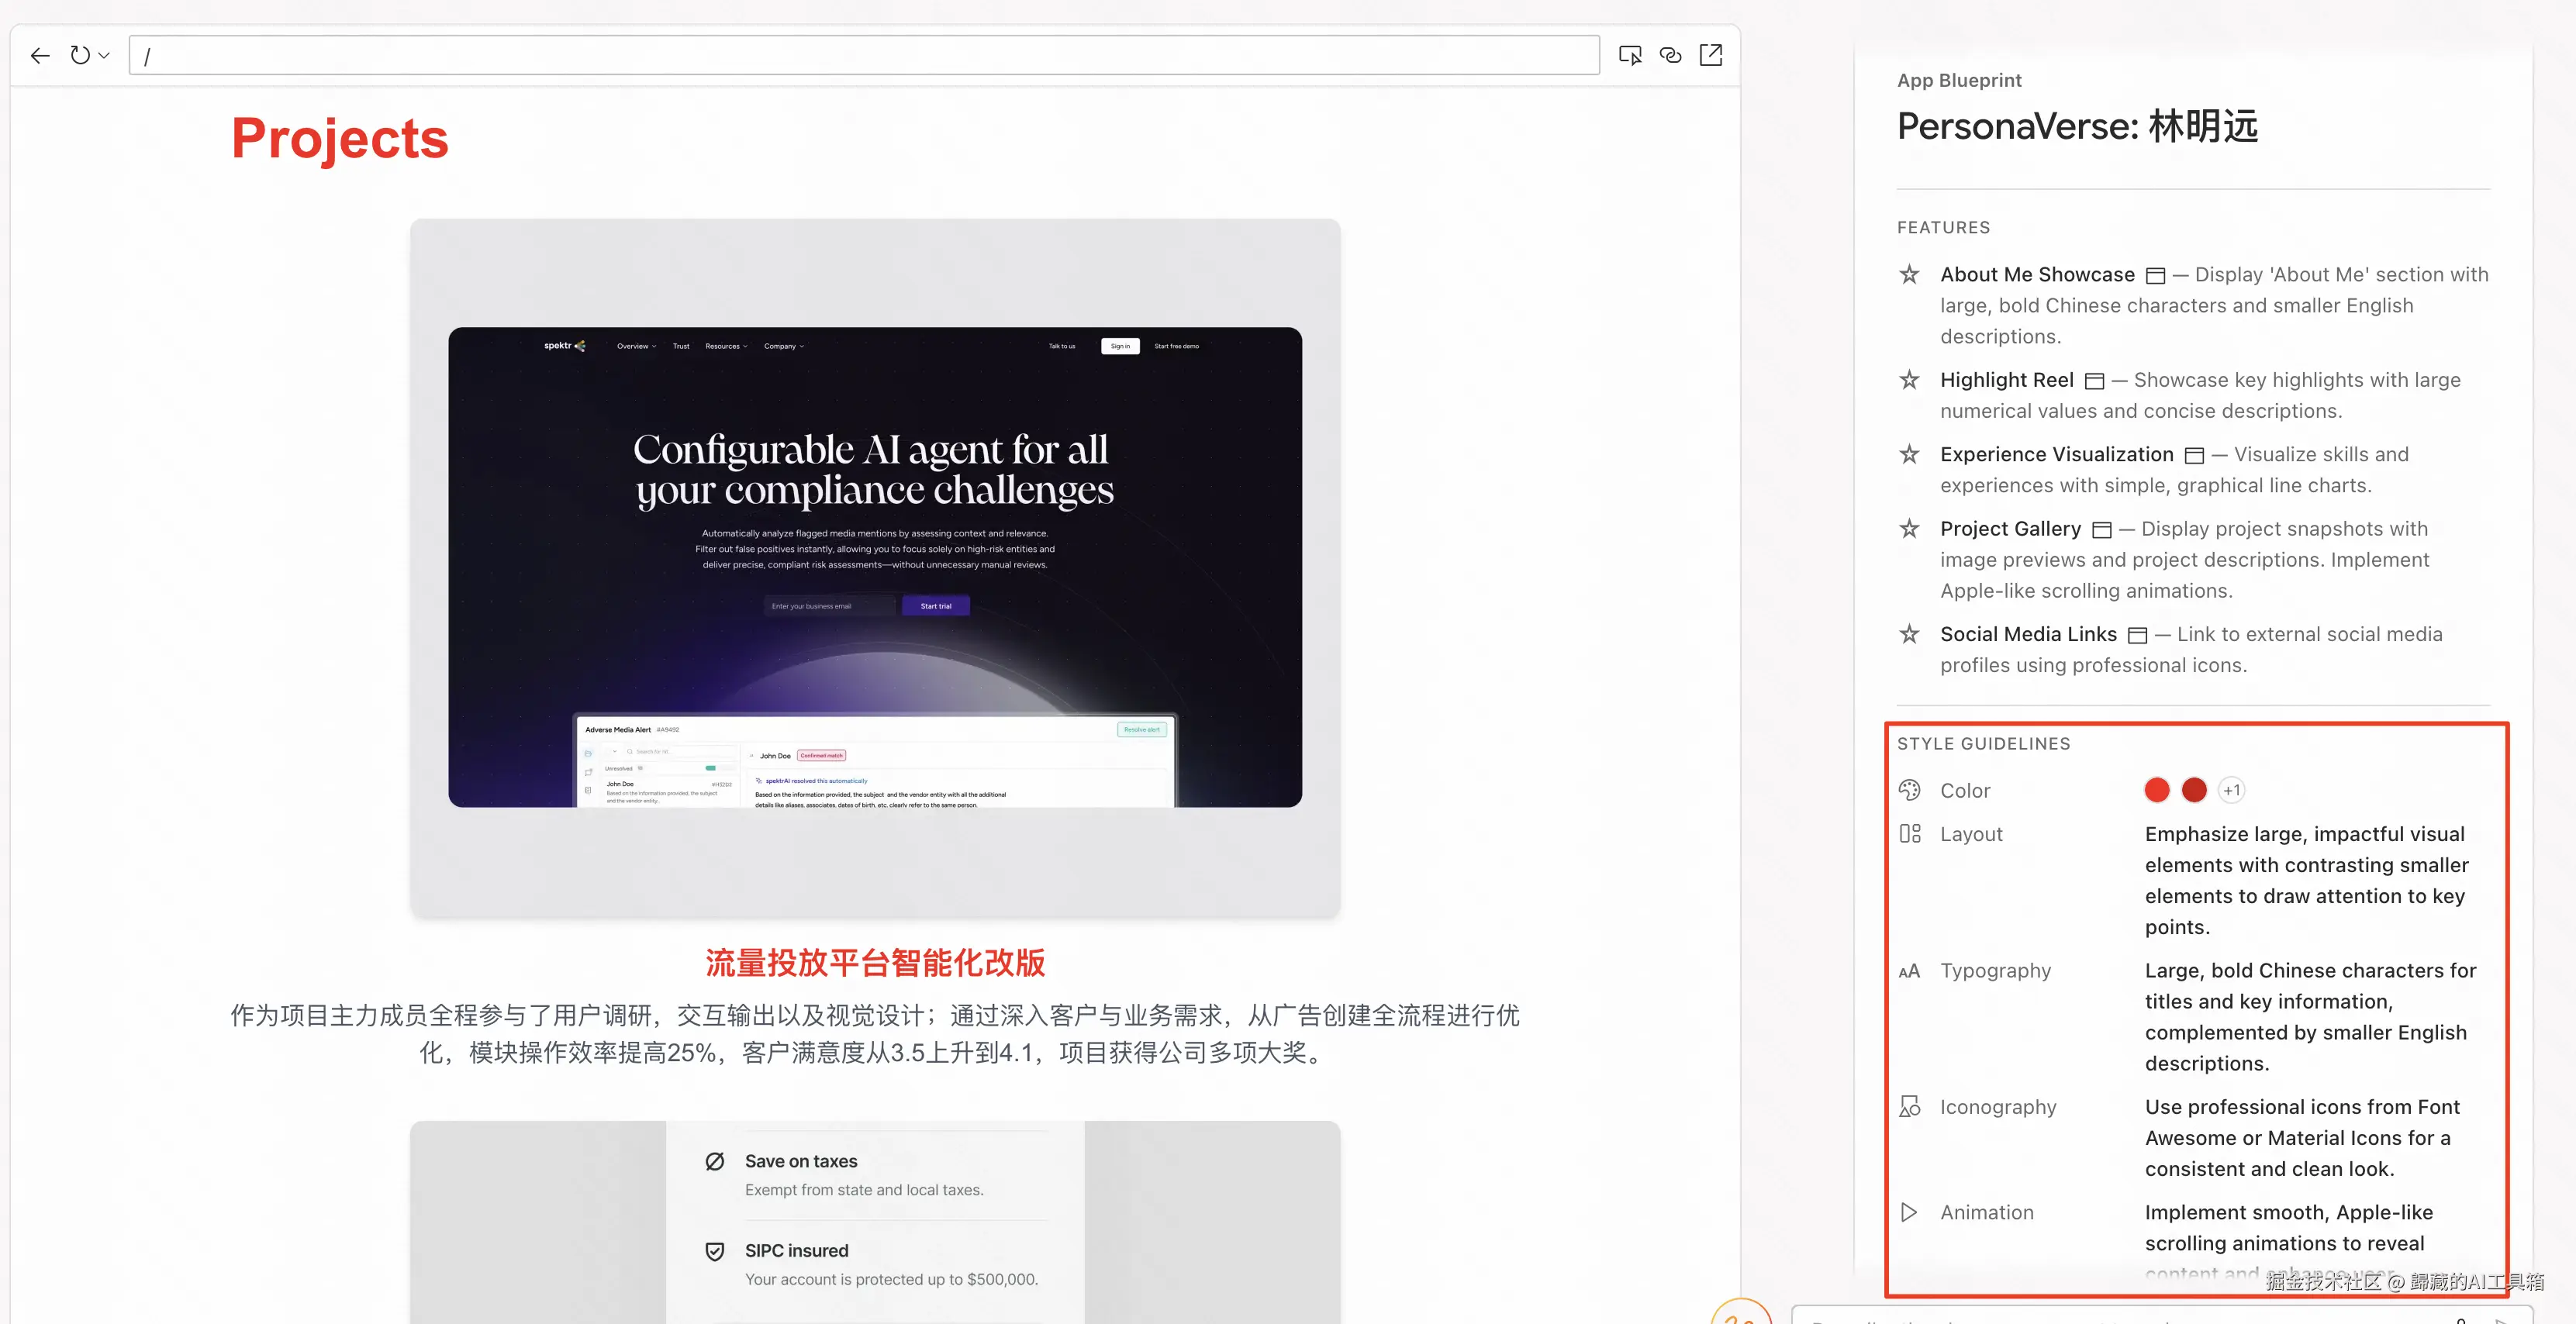The image size is (2576, 1324).
Task: Select the second darker red swatch
Action: pos(2194,790)
